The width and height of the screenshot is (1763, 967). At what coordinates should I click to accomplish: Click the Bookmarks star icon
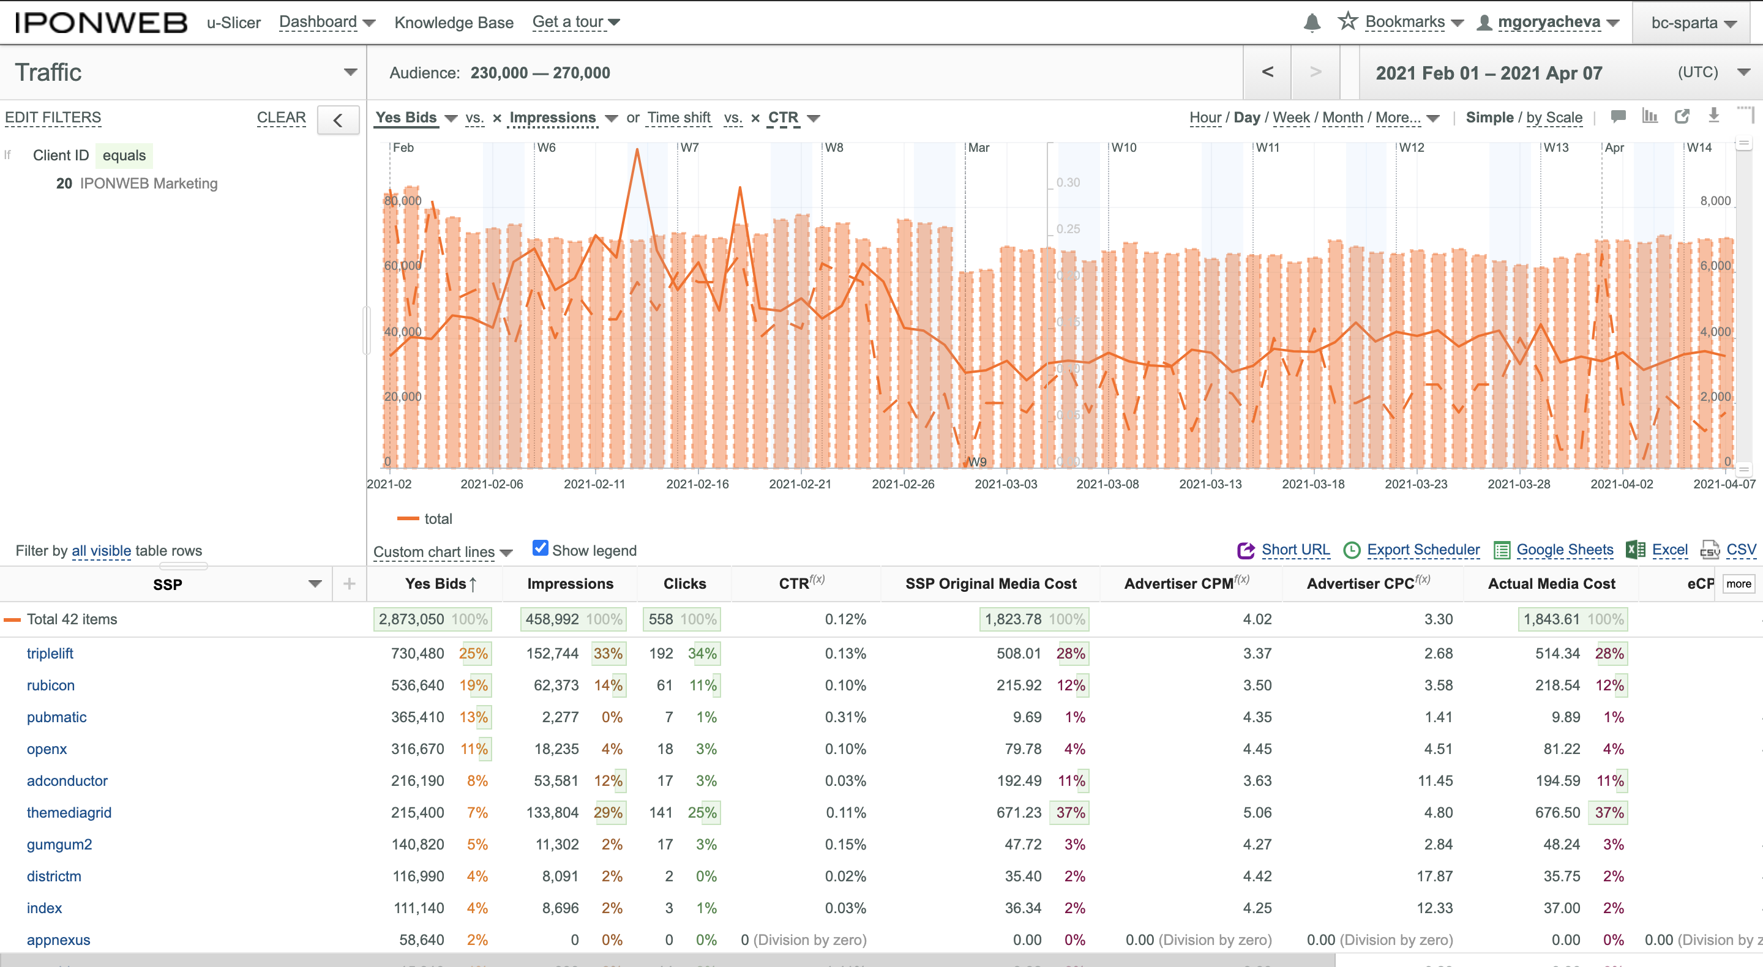(x=1347, y=21)
